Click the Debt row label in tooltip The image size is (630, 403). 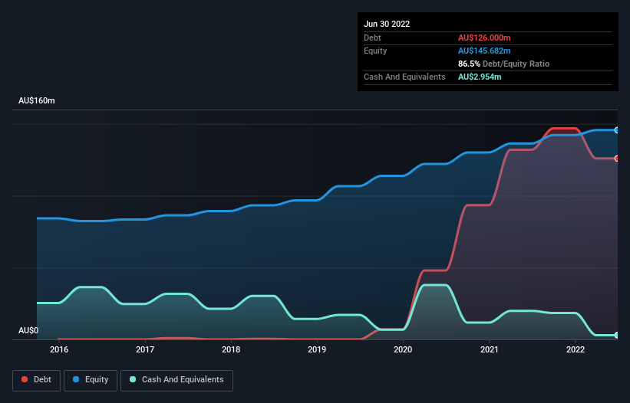pos(372,38)
